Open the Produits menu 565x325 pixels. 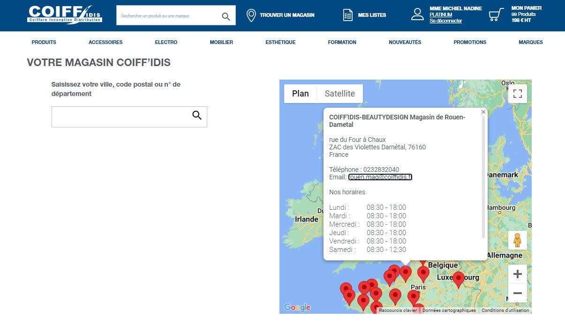click(44, 42)
